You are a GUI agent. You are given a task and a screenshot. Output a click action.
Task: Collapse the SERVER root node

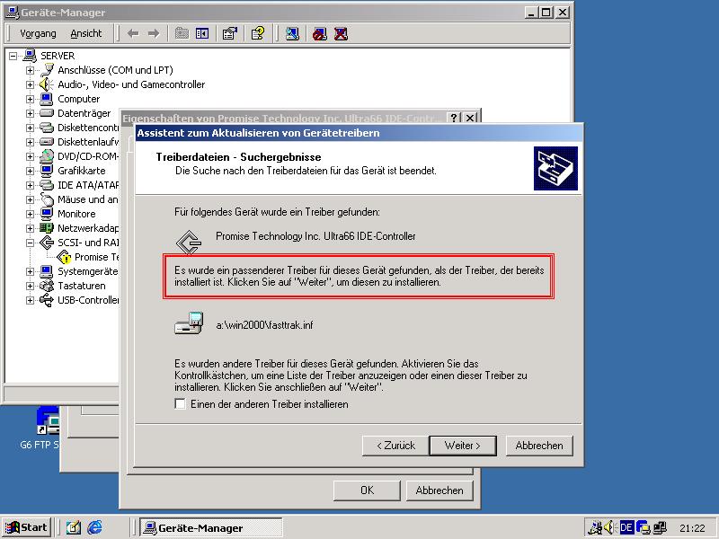coord(13,56)
